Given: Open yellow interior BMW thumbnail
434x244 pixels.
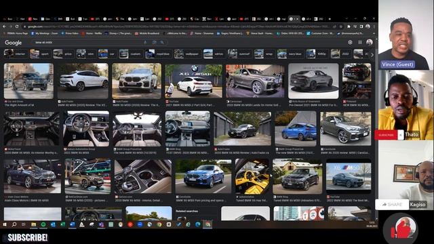Looking at the screenshot, I should point(252,176).
